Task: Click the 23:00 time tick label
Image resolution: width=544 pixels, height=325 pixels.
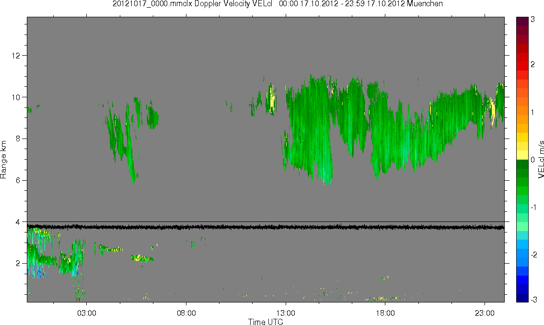Action: [x=485, y=313]
